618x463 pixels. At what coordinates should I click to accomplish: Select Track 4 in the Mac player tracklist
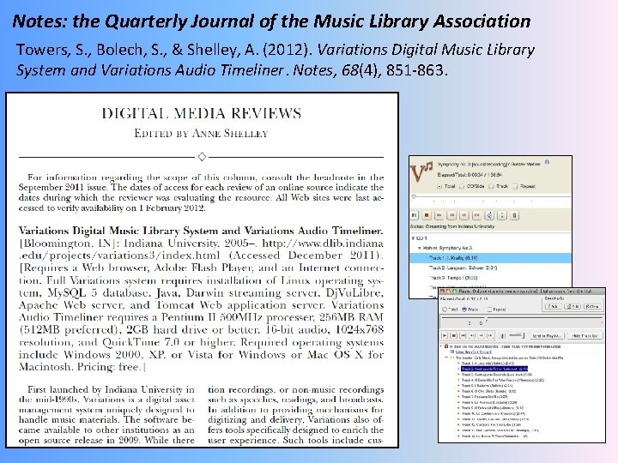pyautogui.click(x=502, y=381)
